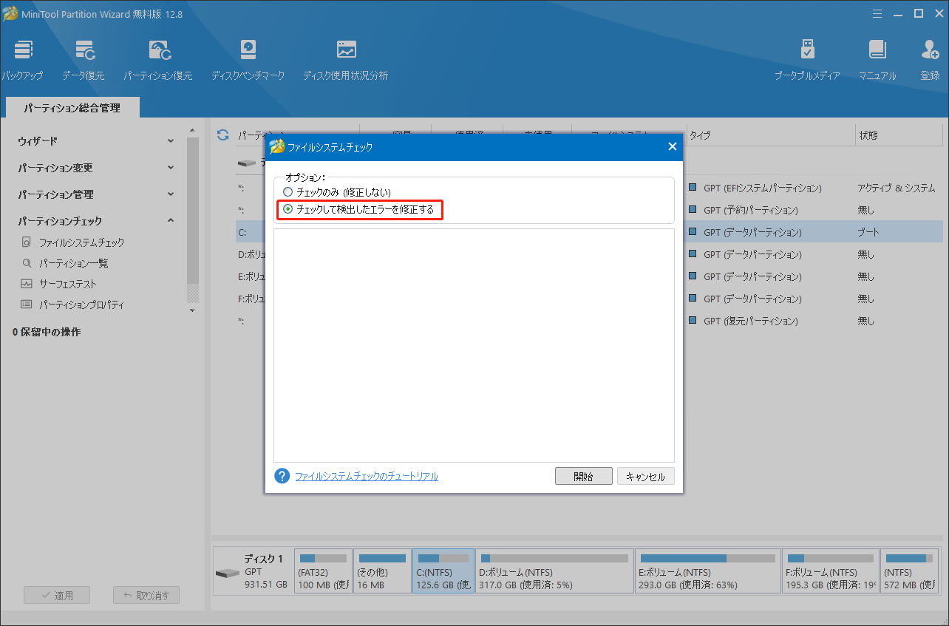Click the C: partition row label

click(x=242, y=232)
